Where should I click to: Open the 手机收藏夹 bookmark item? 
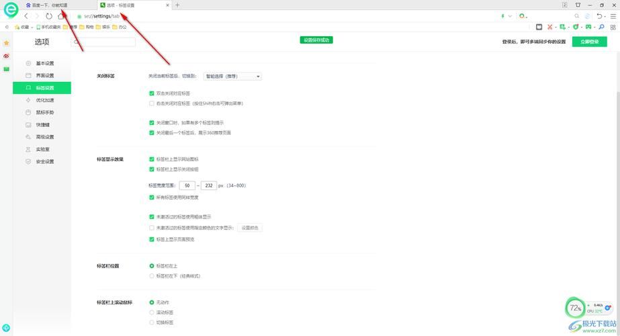[x=48, y=27]
